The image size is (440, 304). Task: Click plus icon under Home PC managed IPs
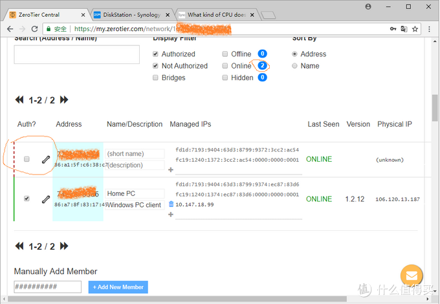(171, 214)
